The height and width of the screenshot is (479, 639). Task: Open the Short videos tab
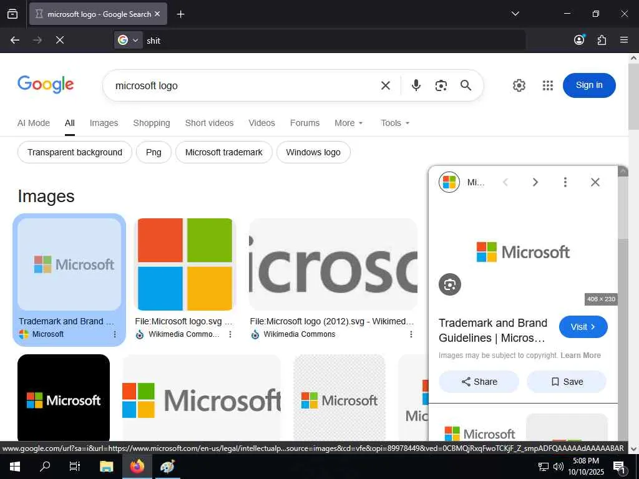[209, 123]
